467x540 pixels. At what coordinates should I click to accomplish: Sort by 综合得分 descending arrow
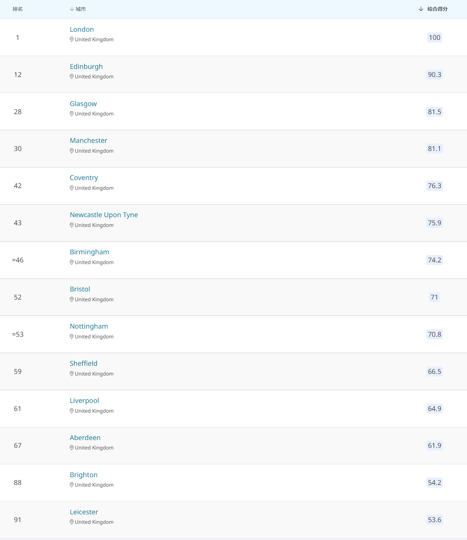coord(421,9)
